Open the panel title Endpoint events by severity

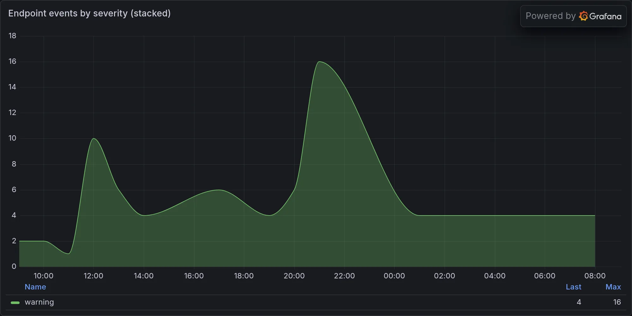(89, 13)
